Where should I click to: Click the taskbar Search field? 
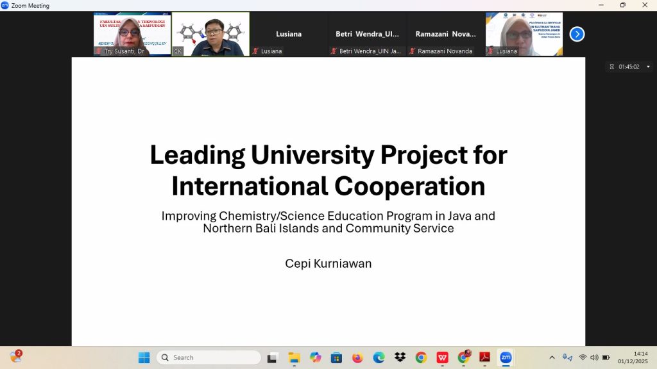(209, 357)
